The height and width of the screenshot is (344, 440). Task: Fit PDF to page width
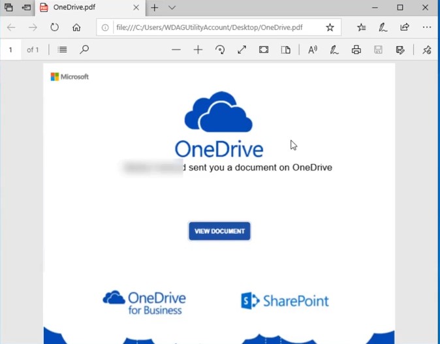tap(242, 50)
